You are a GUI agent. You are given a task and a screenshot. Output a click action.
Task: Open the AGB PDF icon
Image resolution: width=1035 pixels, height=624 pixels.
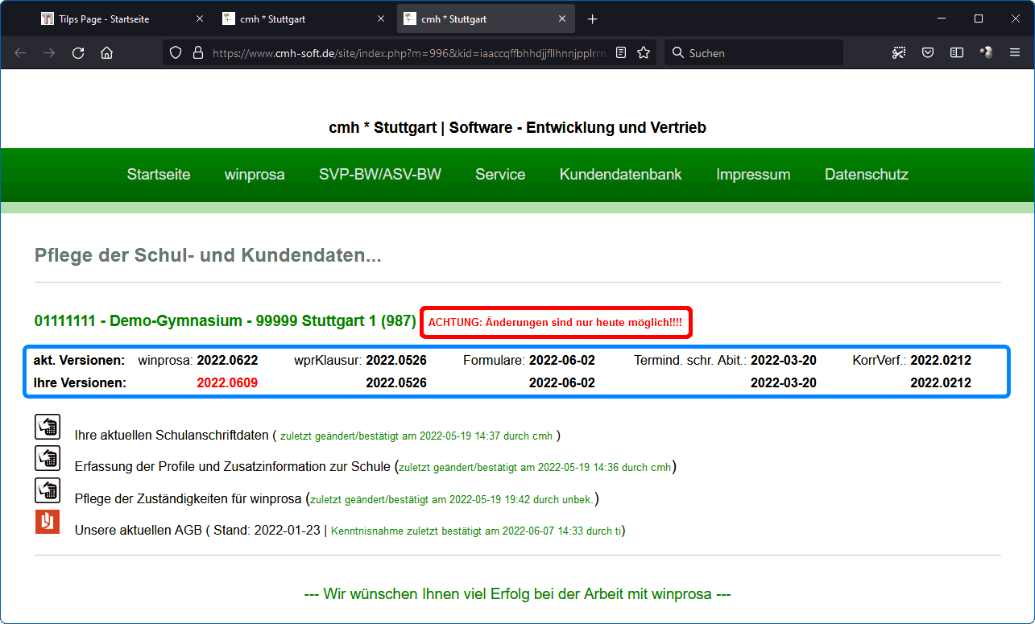pyautogui.click(x=48, y=522)
